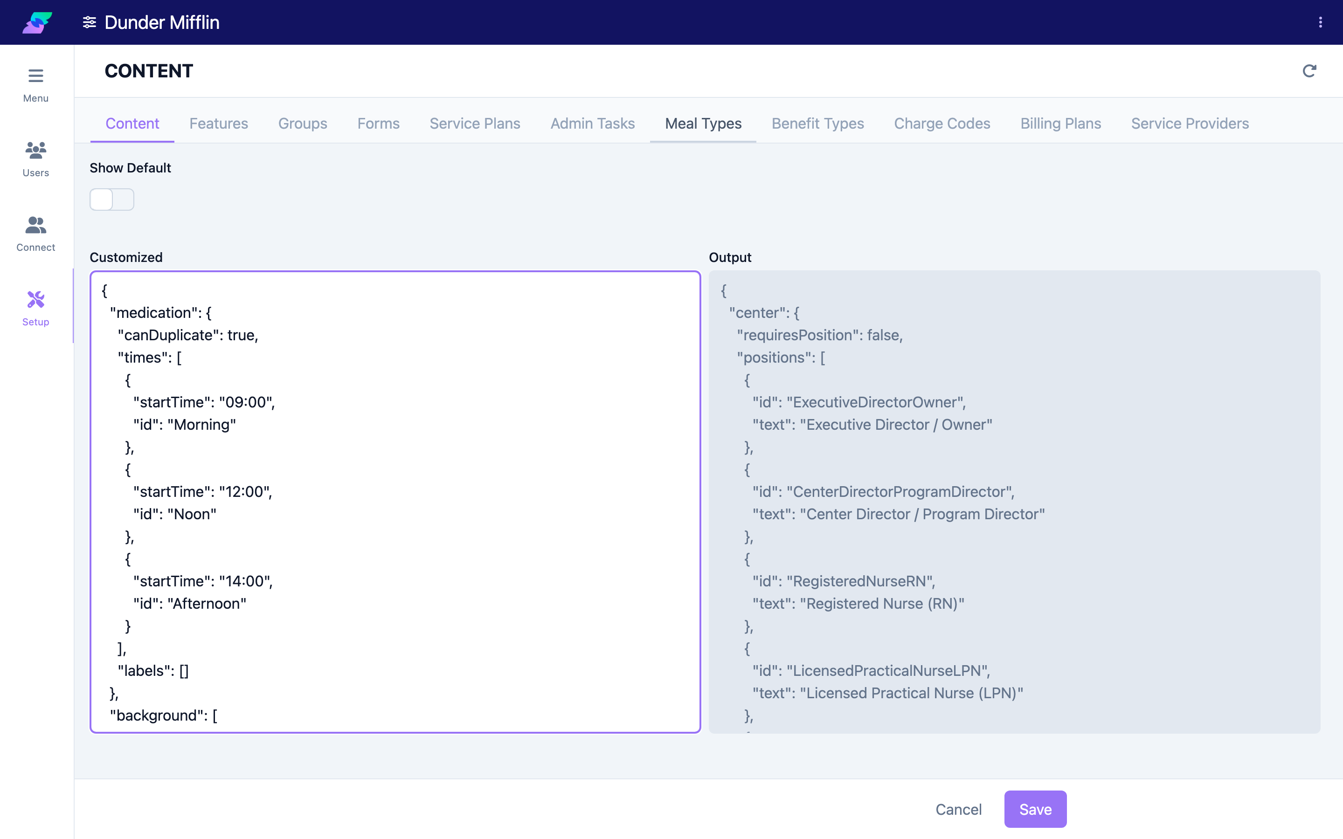Click in the Output JSON panel
1343x839 pixels.
click(1014, 502)
